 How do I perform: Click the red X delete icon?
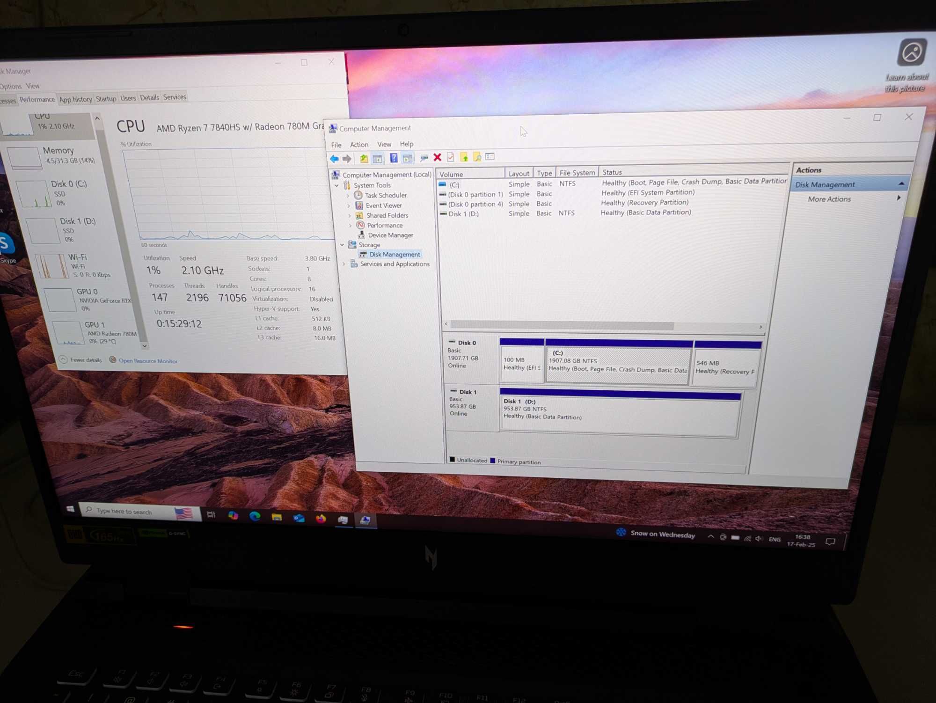(437, 157)
